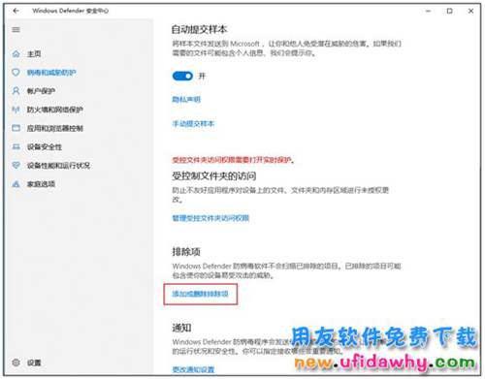
Task: Select 设备安全性 menu item text
Action: pos(45,147)
